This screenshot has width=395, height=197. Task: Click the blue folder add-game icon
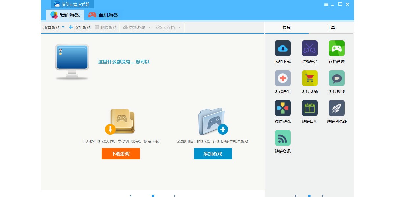click(x=213, y=121)
